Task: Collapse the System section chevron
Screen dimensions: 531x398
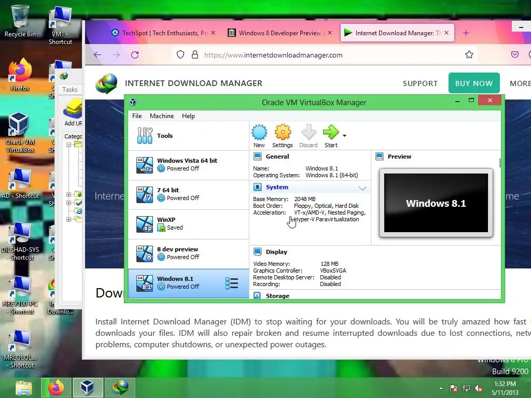Action: 362,188
